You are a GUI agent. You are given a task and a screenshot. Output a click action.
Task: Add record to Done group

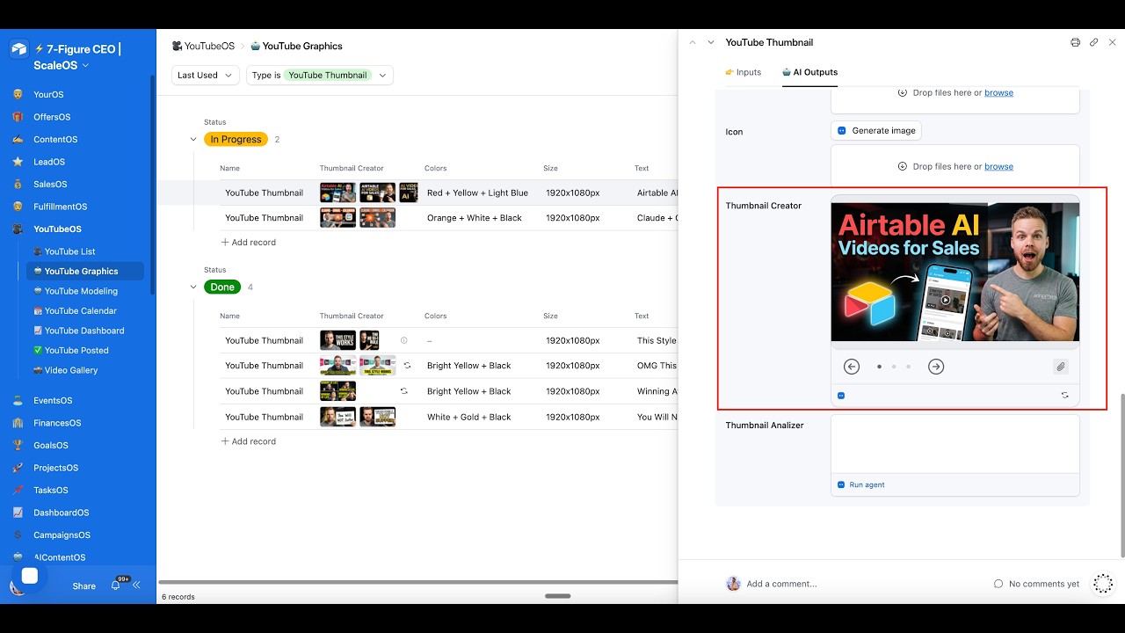tap(248, 441)
